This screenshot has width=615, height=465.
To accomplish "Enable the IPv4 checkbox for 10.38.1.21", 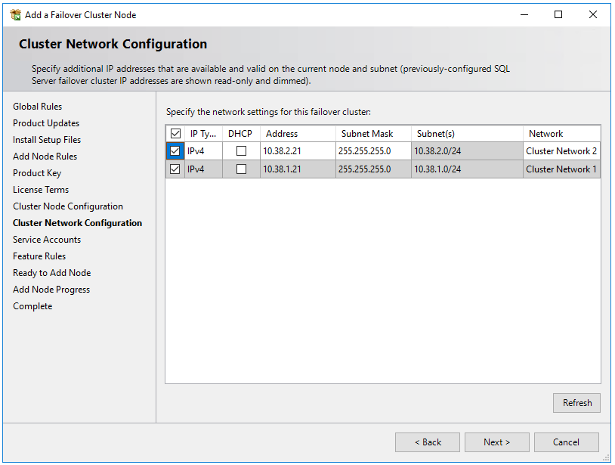I will point(175,169).
